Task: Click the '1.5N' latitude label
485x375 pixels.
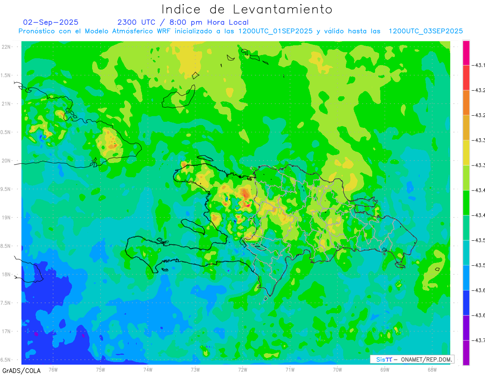Action: click(x=6, y=75)
